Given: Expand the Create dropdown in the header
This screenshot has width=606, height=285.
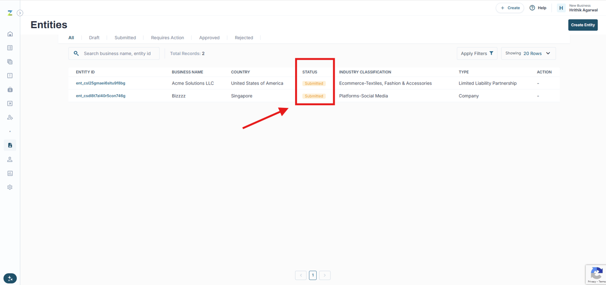Looking at the screenshot, I should pos(510,7).
